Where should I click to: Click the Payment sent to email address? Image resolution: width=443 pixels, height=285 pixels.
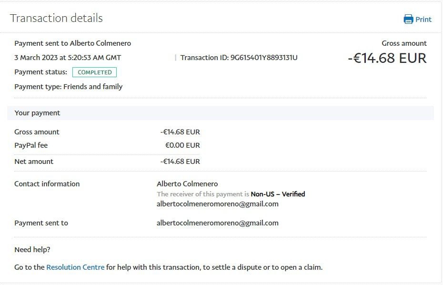218,223
